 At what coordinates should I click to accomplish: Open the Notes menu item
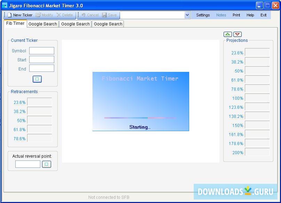coord(221,15)
